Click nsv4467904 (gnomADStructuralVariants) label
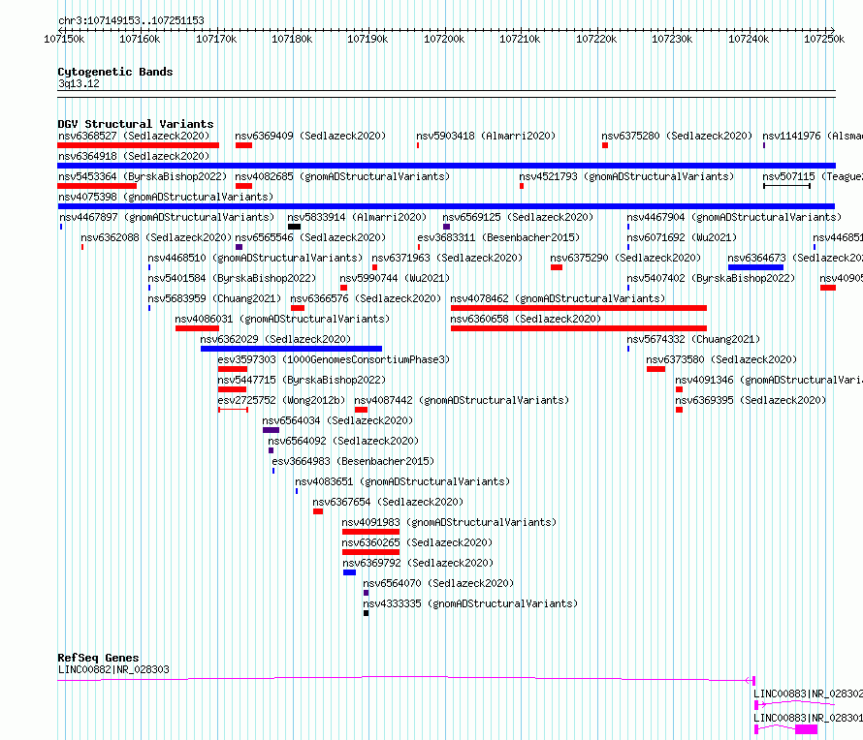 click(734, 217)
